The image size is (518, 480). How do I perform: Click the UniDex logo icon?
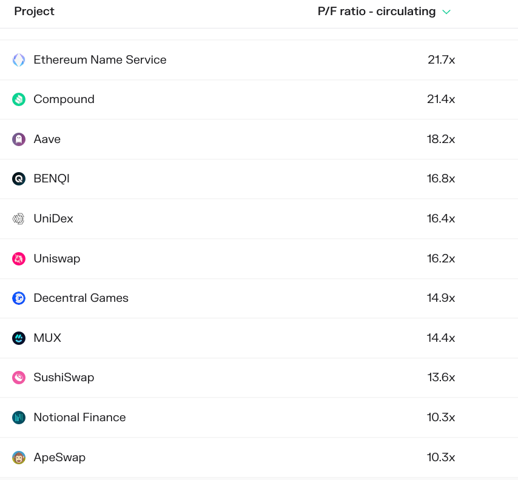[19, 219]
